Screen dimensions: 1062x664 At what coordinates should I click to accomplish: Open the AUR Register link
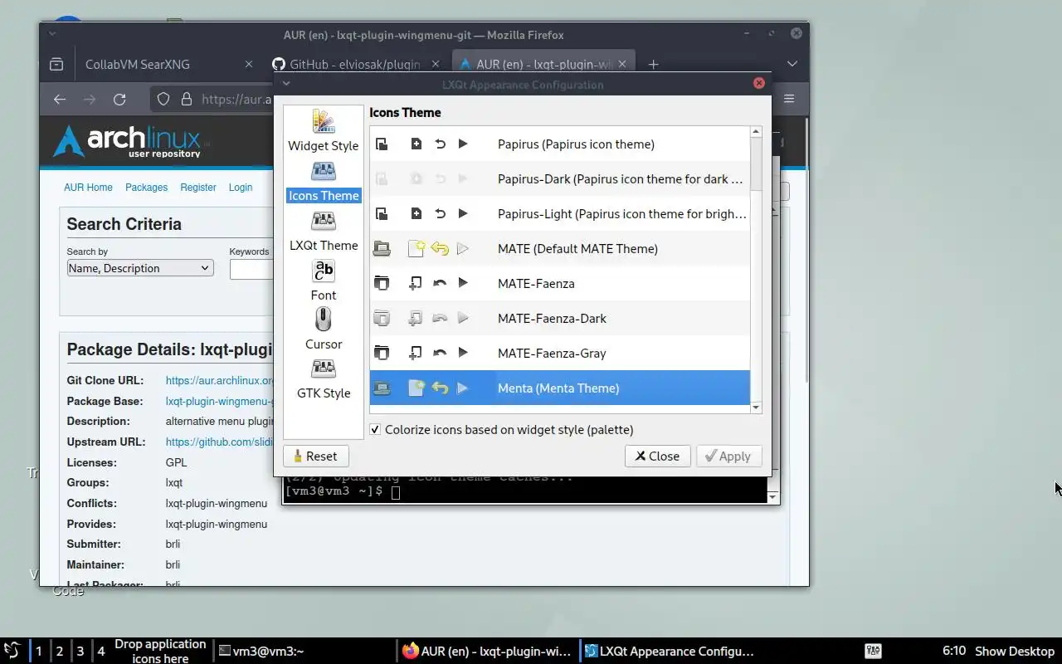coord(198,187)
